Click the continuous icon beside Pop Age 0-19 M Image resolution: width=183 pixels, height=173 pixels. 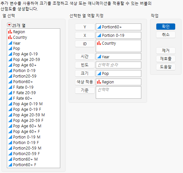pyautogui.click(x=10, y=104)
